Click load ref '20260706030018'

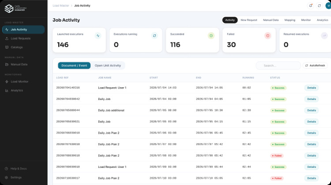click(68, 133)
